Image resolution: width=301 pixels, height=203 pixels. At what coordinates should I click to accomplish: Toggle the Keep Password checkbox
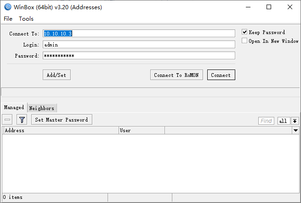click(x=244, y=32)
